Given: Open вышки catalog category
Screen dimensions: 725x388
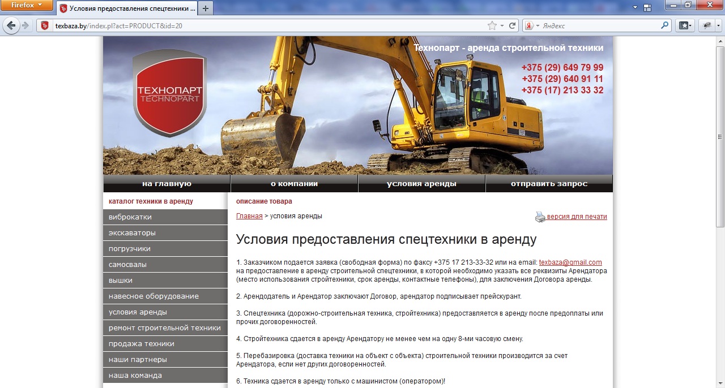Looking at the screenshot, I should [165, 281].
